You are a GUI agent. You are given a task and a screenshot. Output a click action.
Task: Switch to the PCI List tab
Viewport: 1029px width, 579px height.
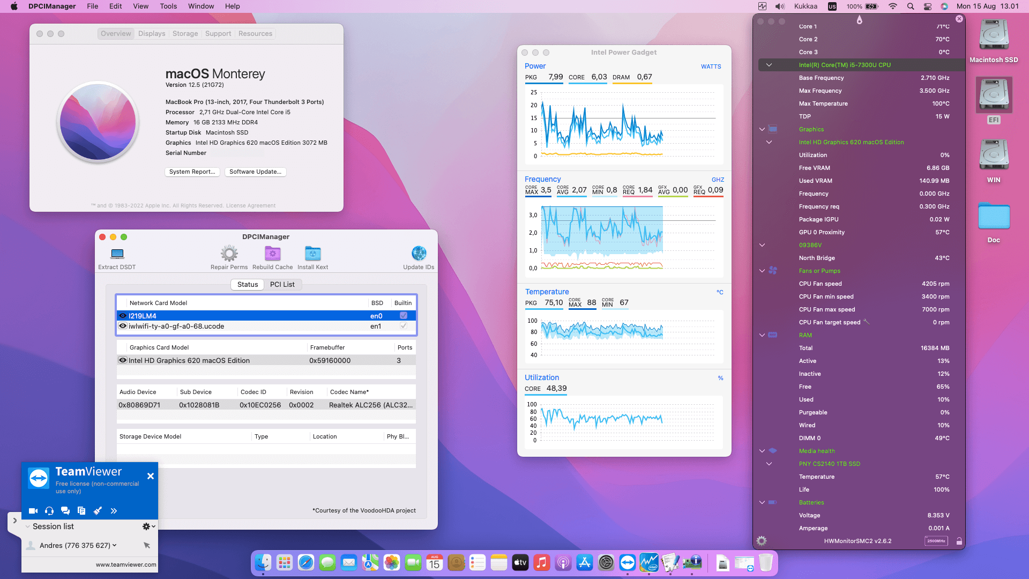click(x=283, y=284)
